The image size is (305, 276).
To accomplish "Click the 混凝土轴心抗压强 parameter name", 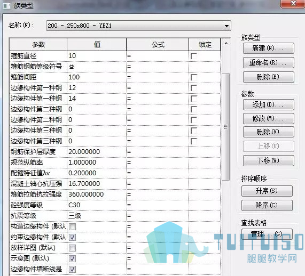I will [36, 184].
